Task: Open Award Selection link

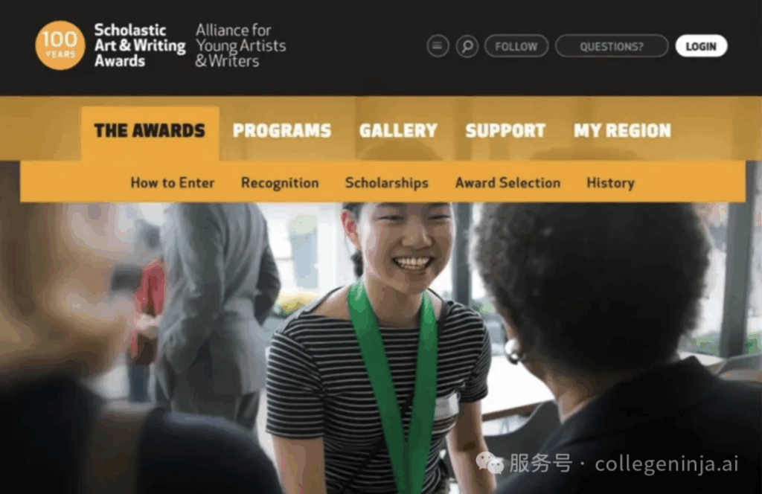Action: point(508,183)
